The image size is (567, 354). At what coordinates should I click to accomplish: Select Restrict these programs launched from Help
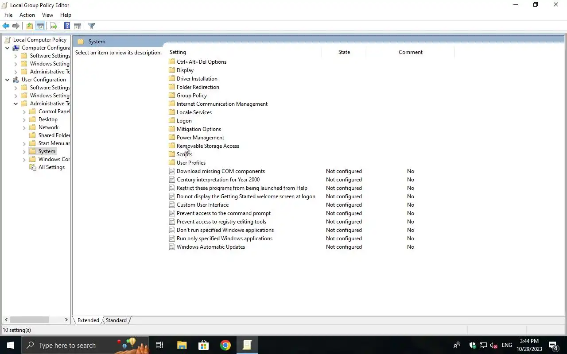(242, 188)
